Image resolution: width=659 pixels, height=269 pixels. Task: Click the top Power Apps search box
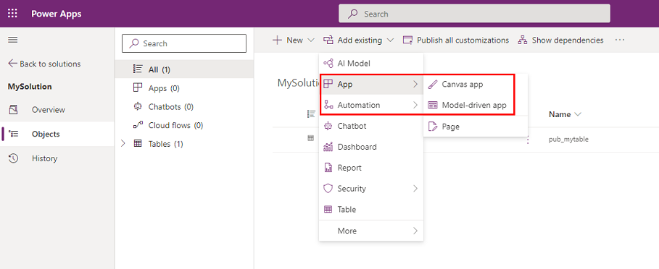[474, 14]
